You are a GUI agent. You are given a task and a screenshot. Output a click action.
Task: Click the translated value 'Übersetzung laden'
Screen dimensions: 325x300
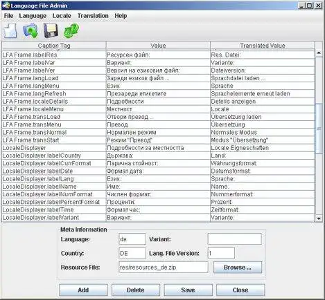[x=236, y=117]
